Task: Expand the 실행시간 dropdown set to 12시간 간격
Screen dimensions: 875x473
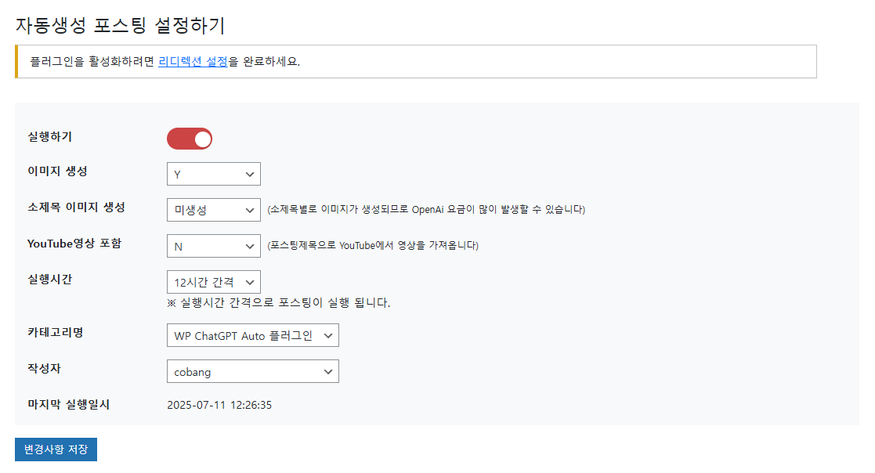Action: (x=214, y=282)
